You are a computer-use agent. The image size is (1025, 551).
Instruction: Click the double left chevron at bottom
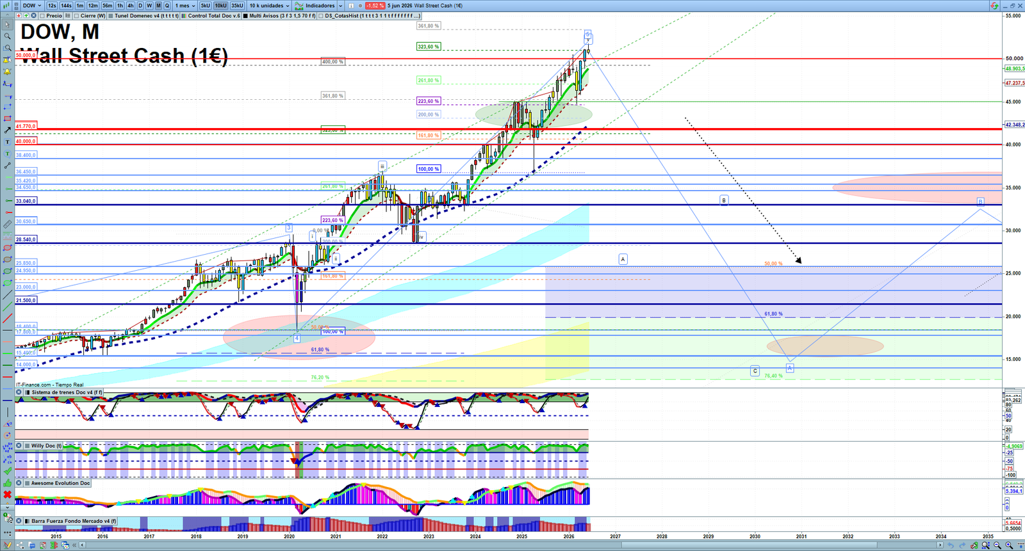[x=74, y=545]
